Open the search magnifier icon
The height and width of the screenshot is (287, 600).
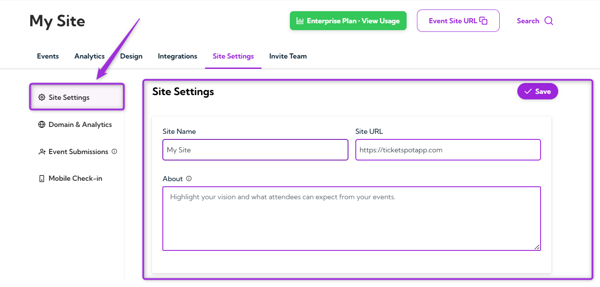549,21
